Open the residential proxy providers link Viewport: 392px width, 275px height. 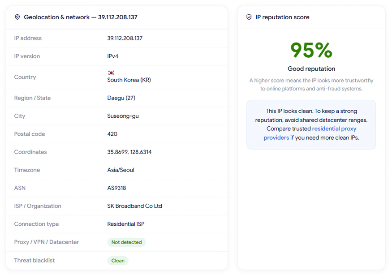pyautogui.click(x=310, y=133)
